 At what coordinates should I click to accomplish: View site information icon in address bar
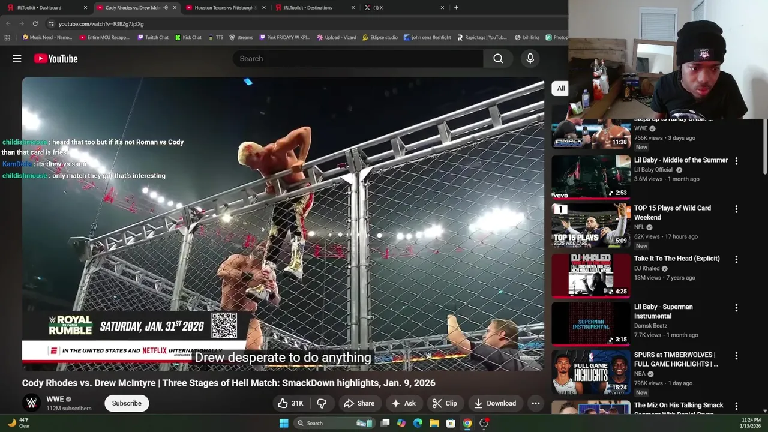51,24
